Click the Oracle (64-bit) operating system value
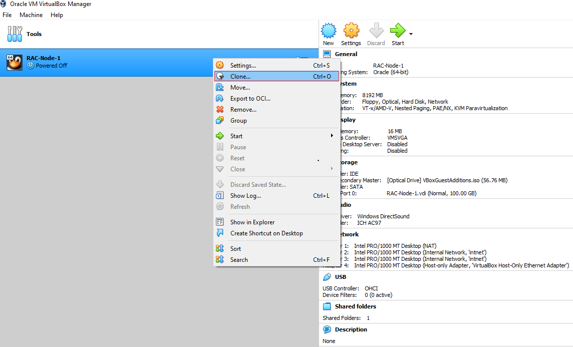 pos(391,72)
